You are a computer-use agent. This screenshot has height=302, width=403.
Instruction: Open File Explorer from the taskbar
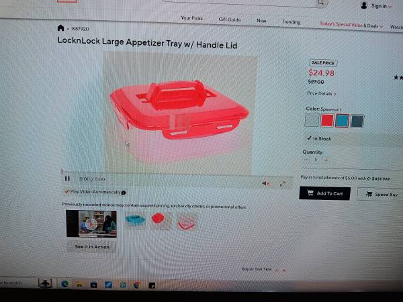click(x=79, y=285)
